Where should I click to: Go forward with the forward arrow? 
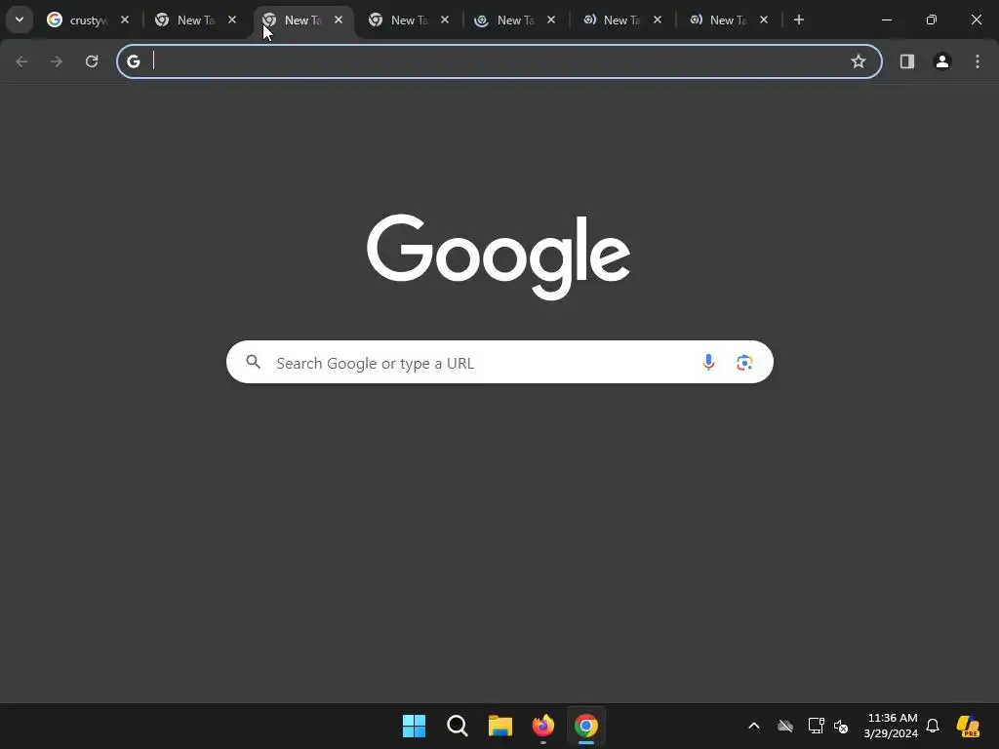(57, 61)
